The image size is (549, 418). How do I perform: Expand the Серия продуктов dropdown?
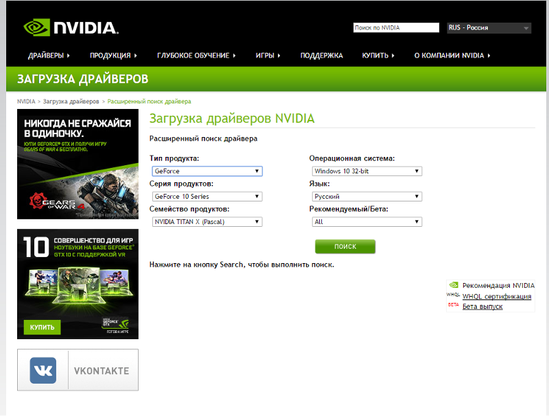click(x=207, y=197)
